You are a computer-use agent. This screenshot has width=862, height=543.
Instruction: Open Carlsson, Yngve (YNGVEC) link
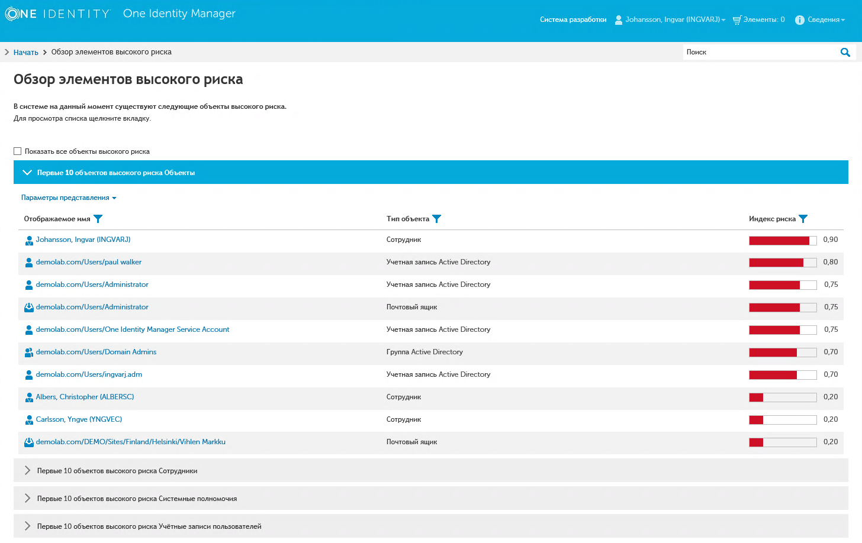(x=79, y=419)
